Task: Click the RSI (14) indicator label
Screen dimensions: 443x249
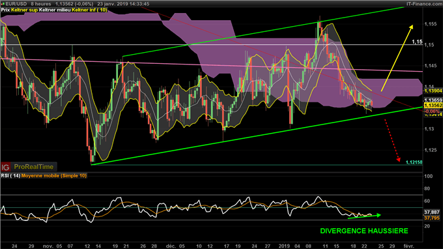Action: [x=10, y=175]
